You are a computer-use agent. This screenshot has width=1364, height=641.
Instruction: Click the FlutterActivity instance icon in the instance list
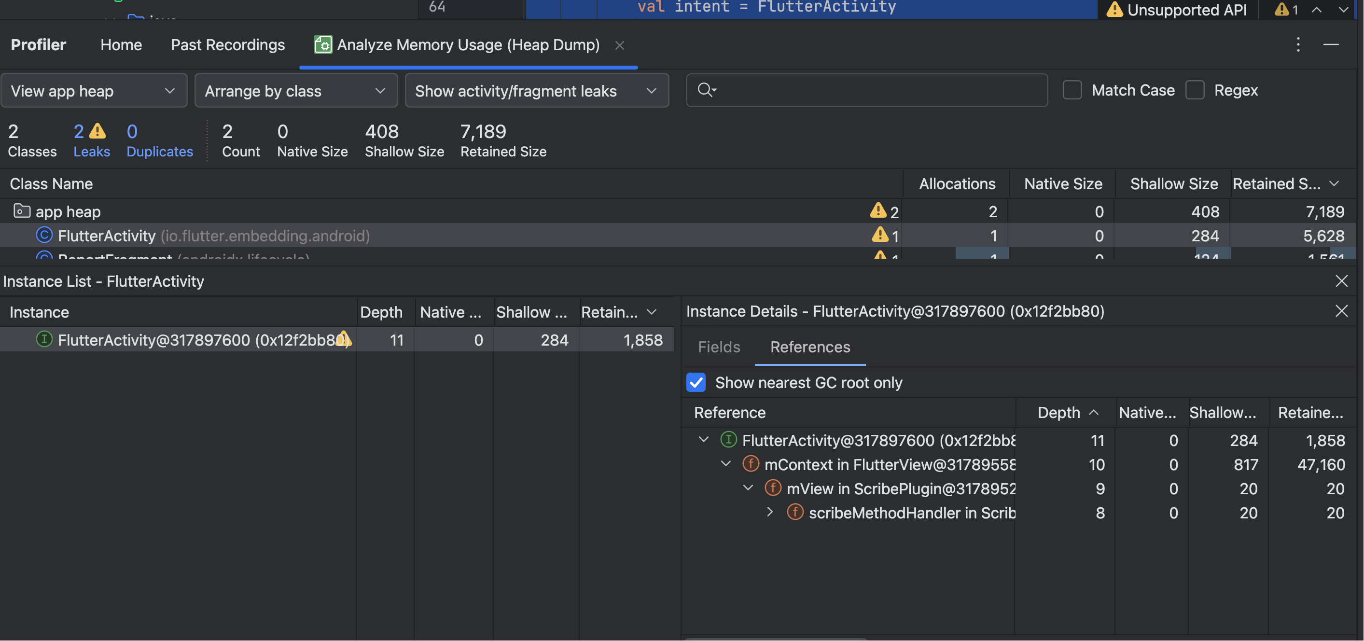tap(44, 339)
